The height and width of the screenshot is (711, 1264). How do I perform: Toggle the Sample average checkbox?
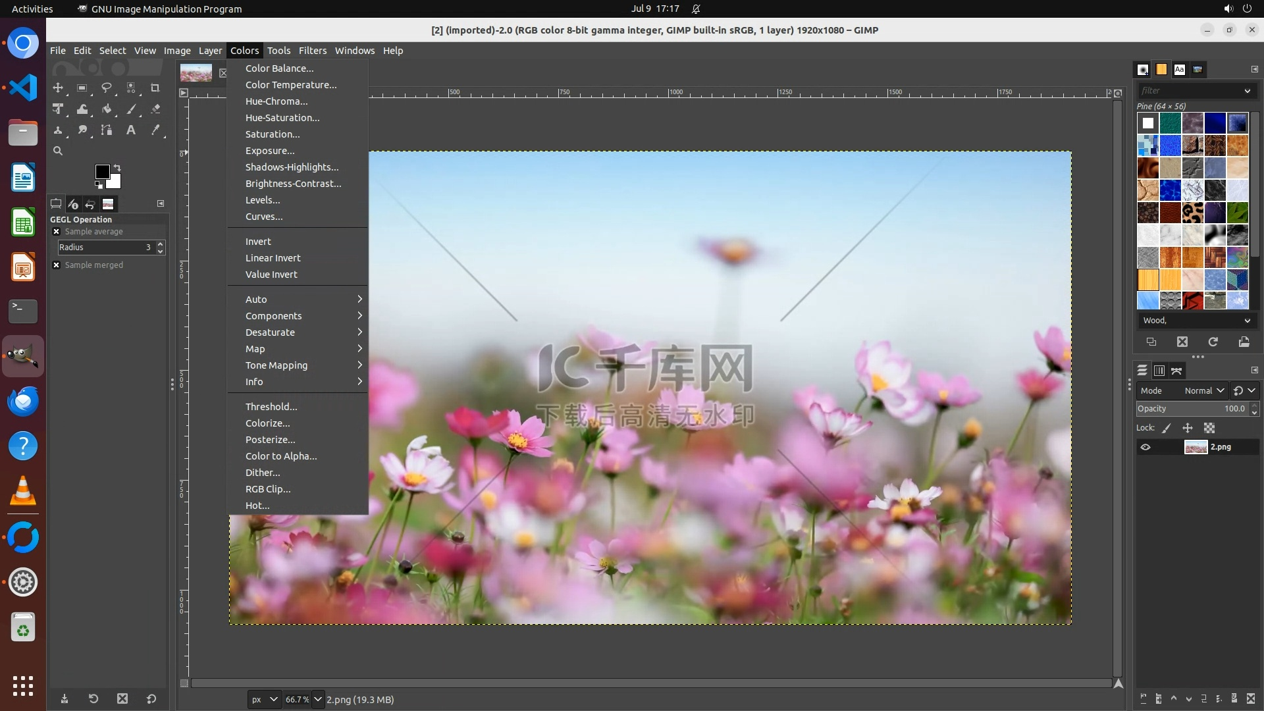click(57, 232)
